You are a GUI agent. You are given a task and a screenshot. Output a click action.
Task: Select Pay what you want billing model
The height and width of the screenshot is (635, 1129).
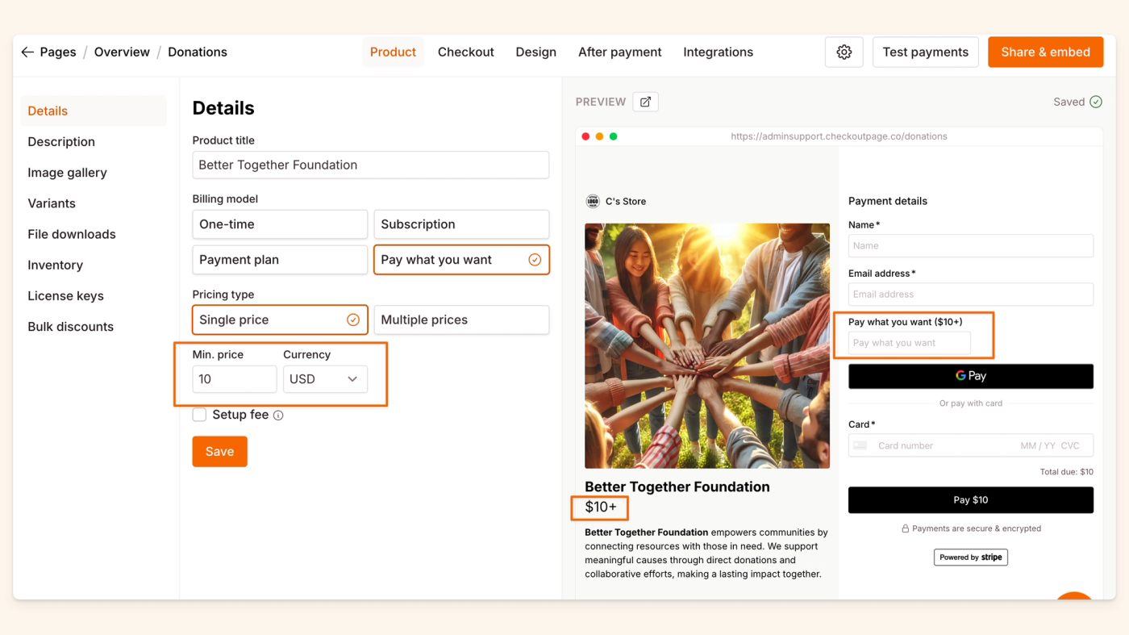tap(461, 260)
